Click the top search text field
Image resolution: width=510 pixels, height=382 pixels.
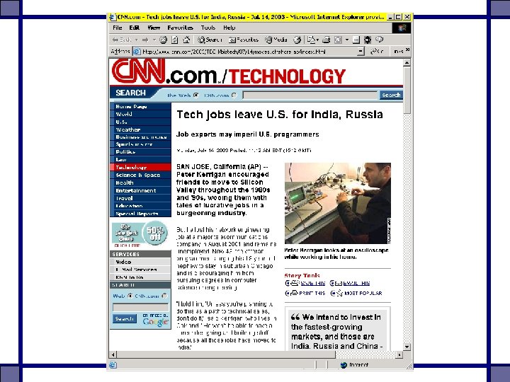coord(310,95)
